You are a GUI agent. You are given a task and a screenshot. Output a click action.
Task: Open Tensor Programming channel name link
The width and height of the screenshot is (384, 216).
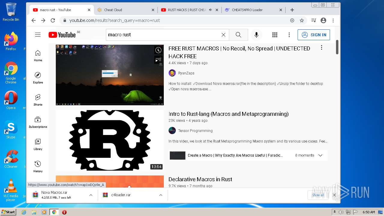coord(195,131)
